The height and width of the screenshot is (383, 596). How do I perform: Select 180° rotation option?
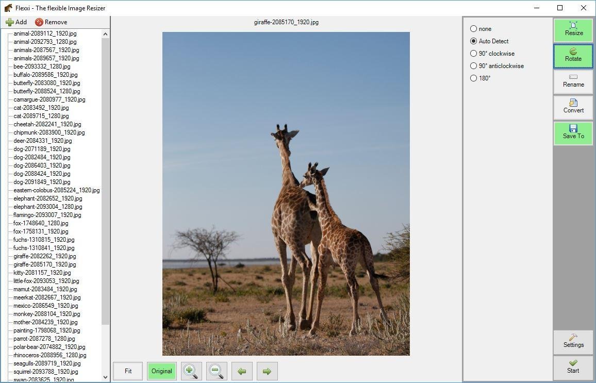[x=481, y=78]
